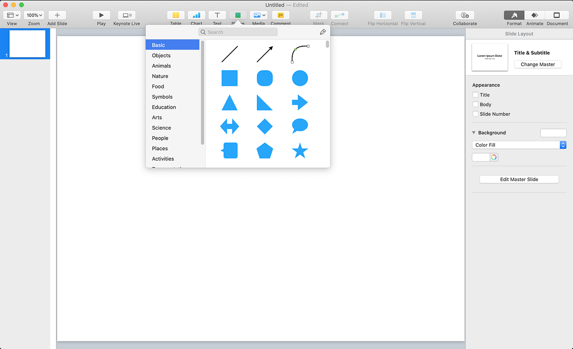
Task: Enable the Body checkbox
Action: tap(476, 104)
